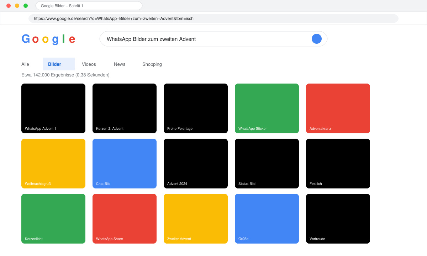This screenshot has width=427, height=256.
Task: Click the Status Bild thumbnail
Action: [267, 164]
